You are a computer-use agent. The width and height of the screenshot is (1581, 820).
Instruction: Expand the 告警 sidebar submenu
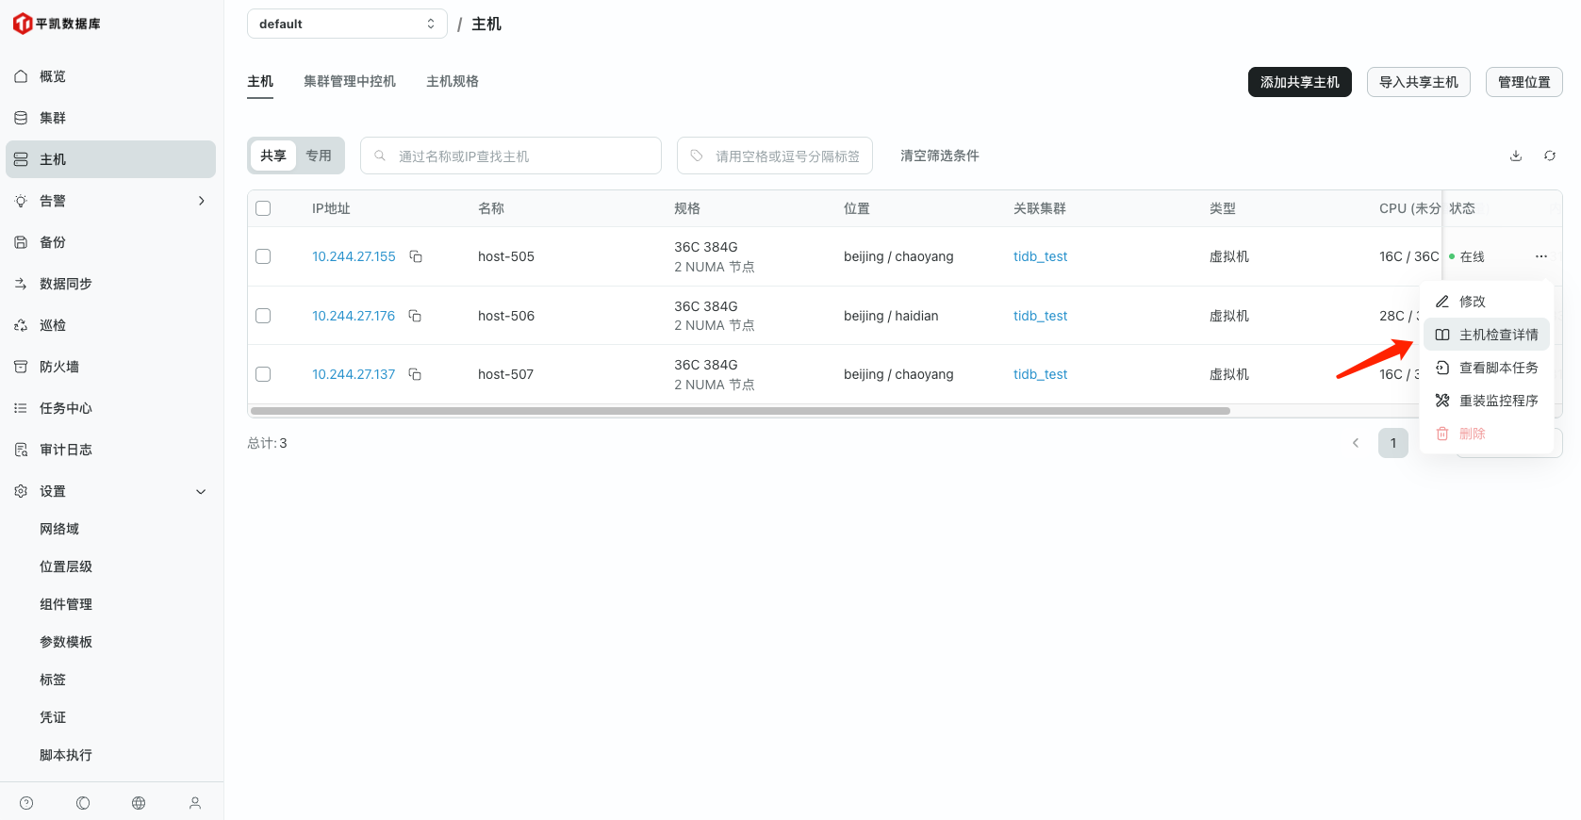[x=201, y=201]
